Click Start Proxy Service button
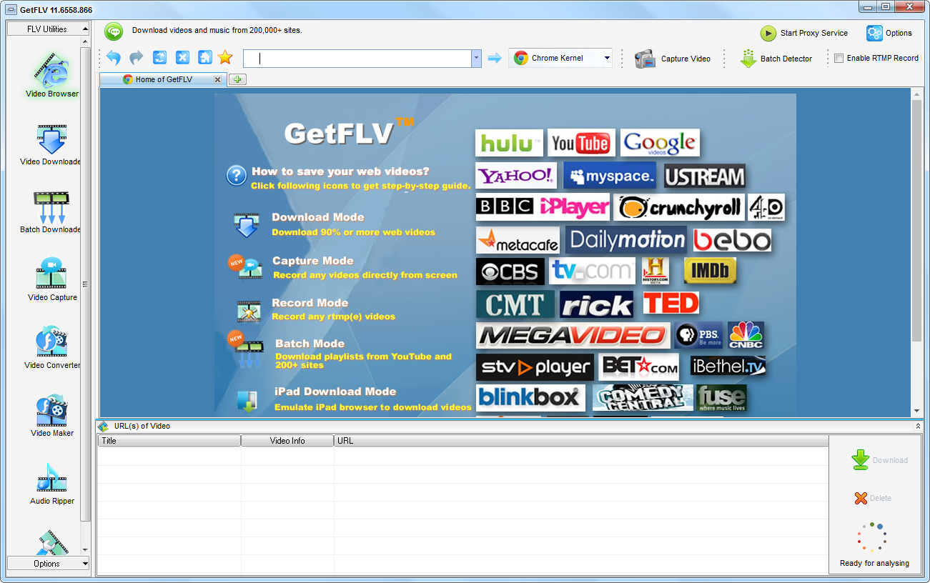Screen dimensions: 930x583 (803, 33)
